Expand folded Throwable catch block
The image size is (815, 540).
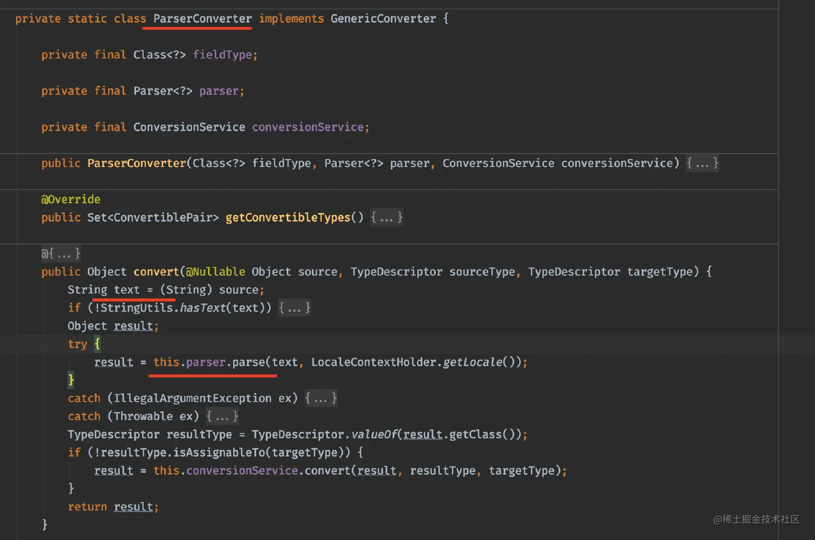click(222, 416)
